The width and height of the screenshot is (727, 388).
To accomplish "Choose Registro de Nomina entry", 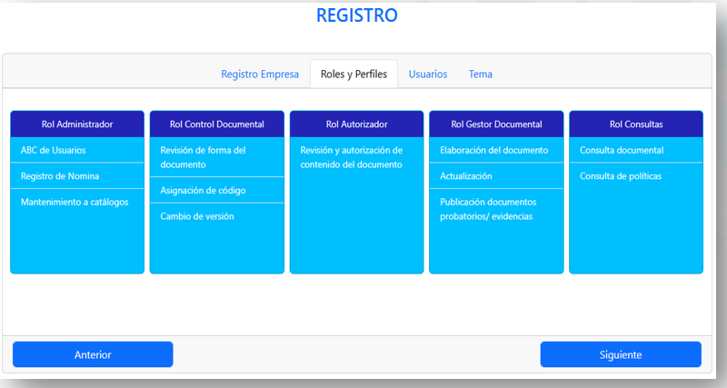I will coord(60,175).
